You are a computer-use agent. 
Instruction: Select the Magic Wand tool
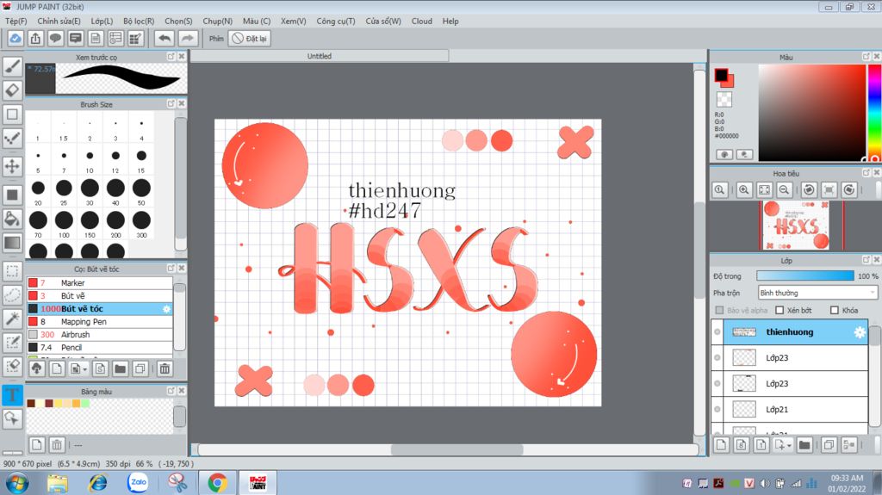pyautogui.click(x=12, y=319)
